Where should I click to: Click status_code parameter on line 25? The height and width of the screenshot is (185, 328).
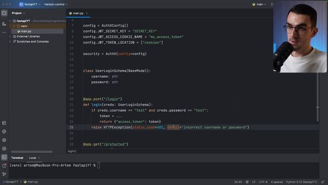point(143,127)
